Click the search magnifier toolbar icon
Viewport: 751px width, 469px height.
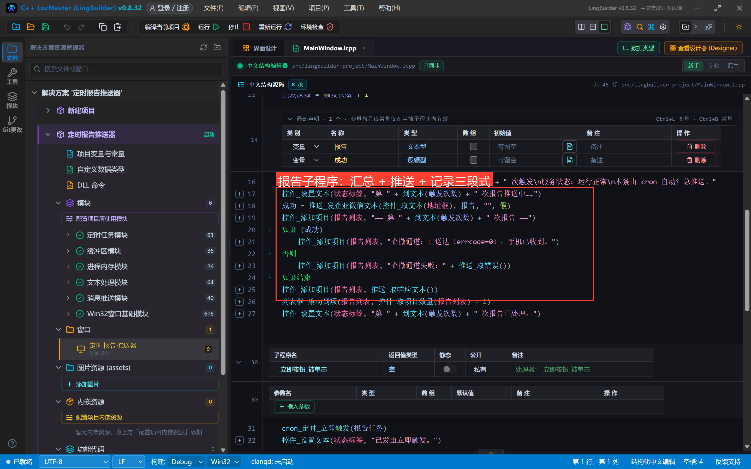[640, 27]
